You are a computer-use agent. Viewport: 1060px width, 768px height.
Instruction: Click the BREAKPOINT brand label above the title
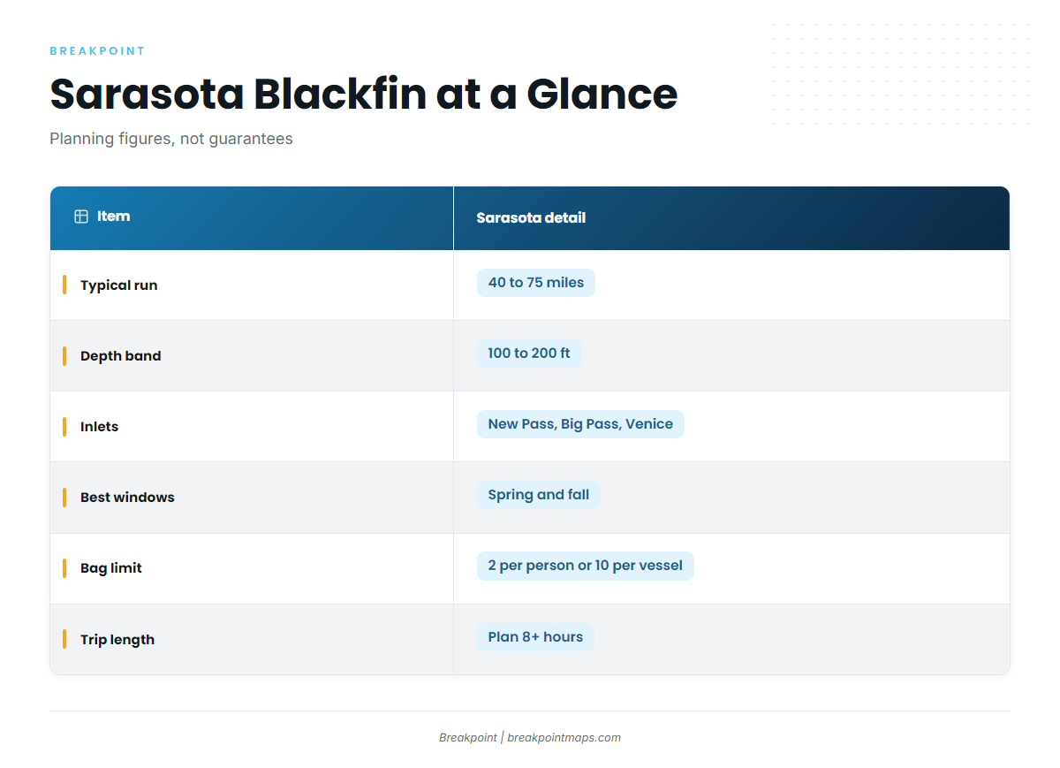click(98, 51)
